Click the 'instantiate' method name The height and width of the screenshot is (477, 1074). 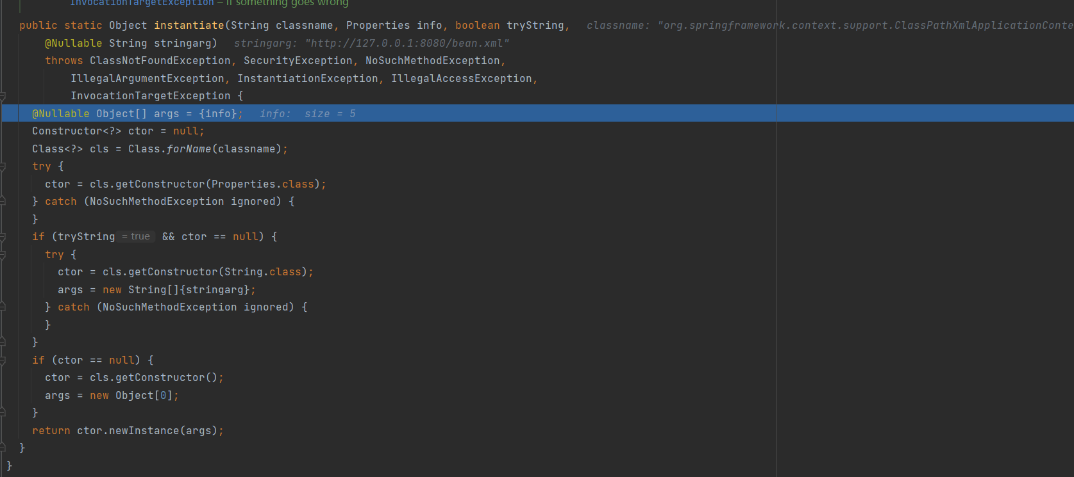click(189, 26)
